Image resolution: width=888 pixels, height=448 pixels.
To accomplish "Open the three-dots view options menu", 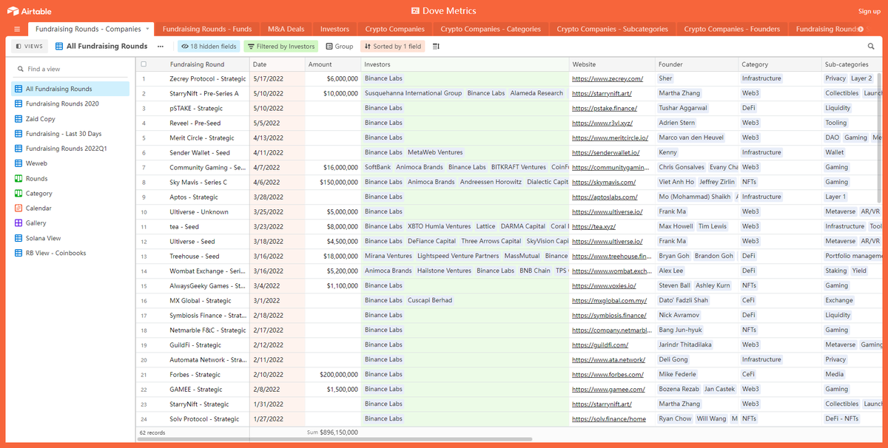I will coord(160,46).
